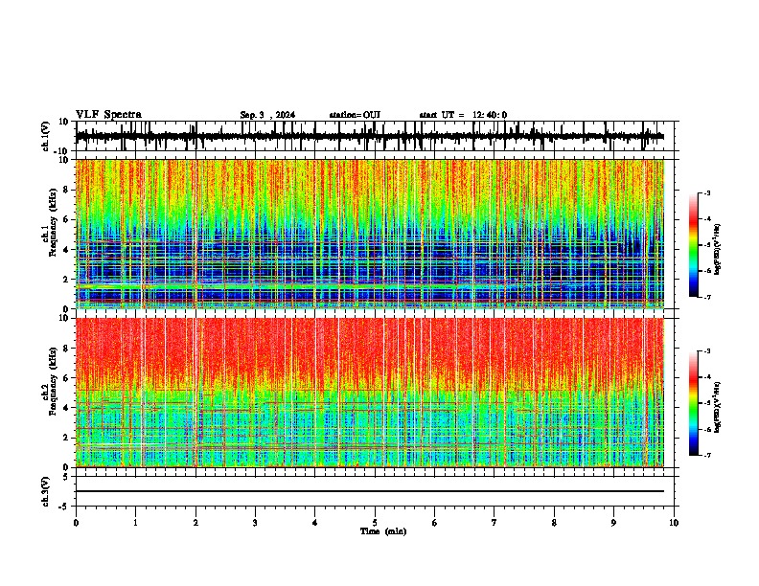Click the ch.2 frequency spectrogram plot

(x=370, y=393)
